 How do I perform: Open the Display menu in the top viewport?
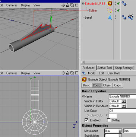[x=25, y=5]
